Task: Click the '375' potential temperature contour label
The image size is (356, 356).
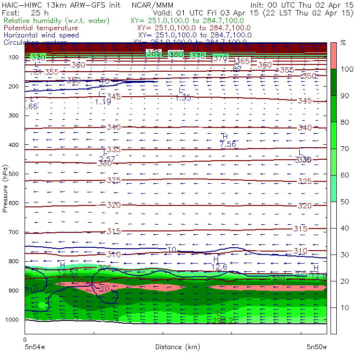Action: pos(198,56)
